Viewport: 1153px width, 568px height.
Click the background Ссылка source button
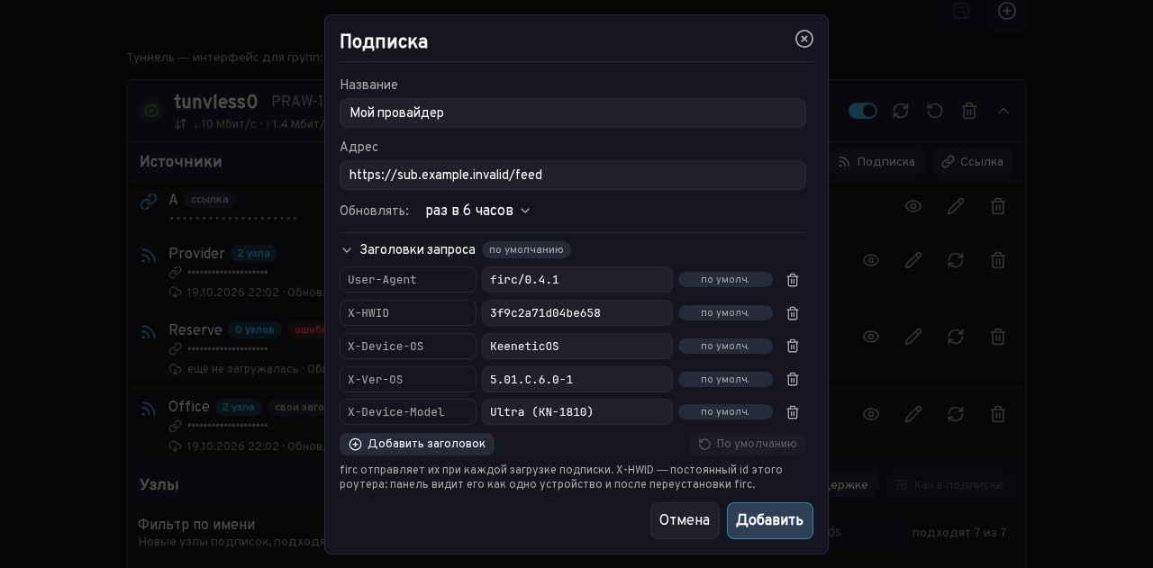click(973, 162)
